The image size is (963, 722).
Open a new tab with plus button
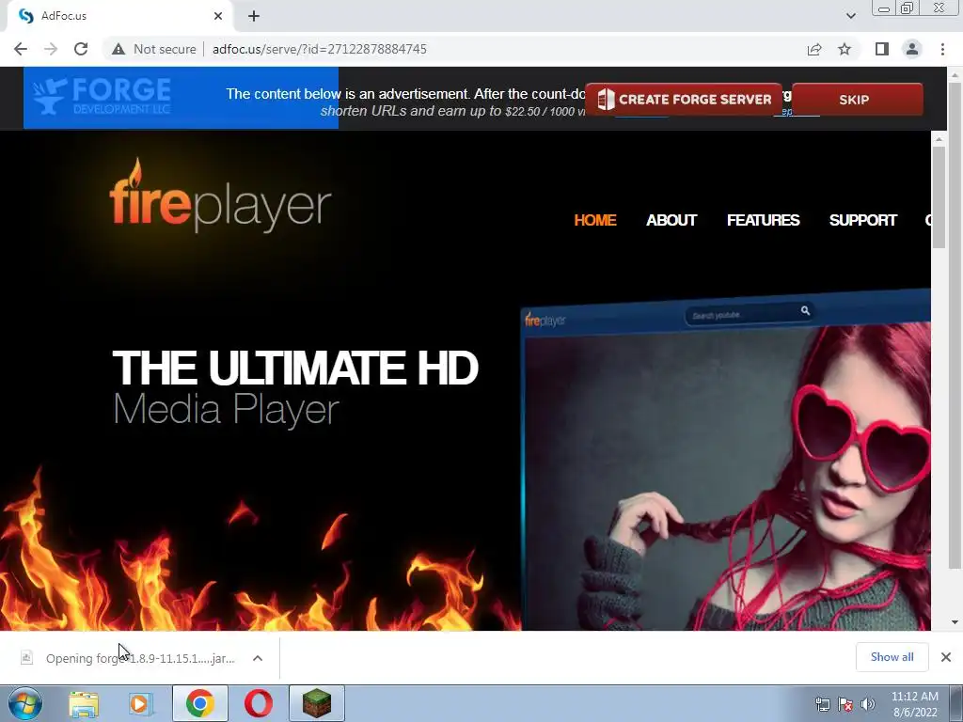point(254,16)
